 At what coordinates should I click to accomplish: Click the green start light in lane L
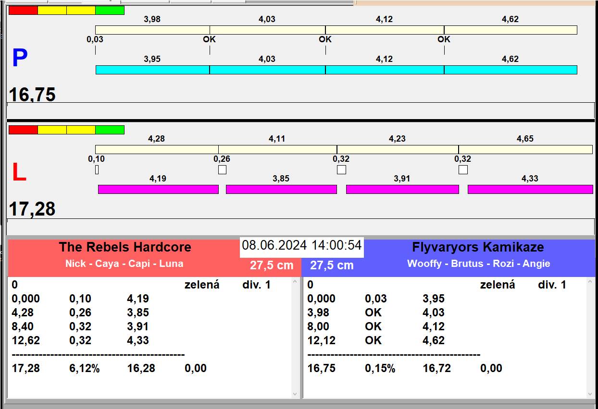pyautogui.click(x=110, y=130)
